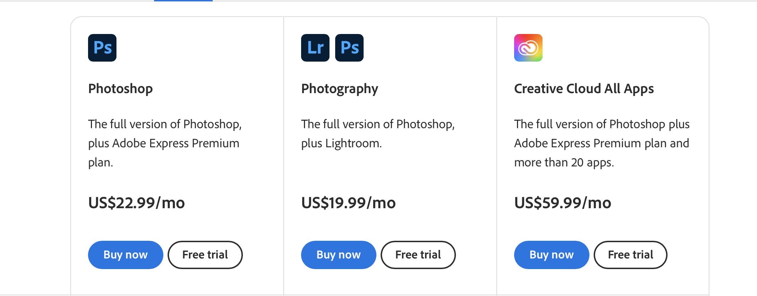Buy now for Photoshop plan

click(x=125, y=255)
